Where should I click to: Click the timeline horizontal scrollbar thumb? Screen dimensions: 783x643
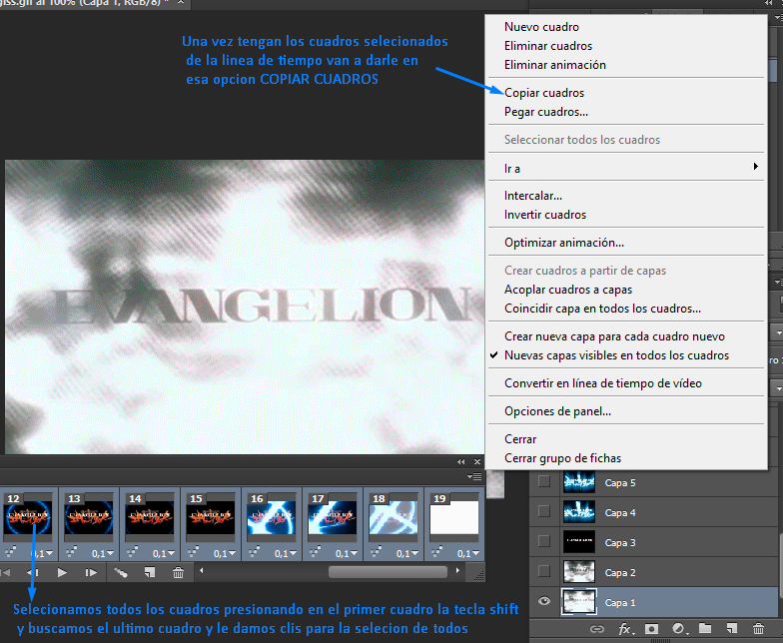pos(388,571)
